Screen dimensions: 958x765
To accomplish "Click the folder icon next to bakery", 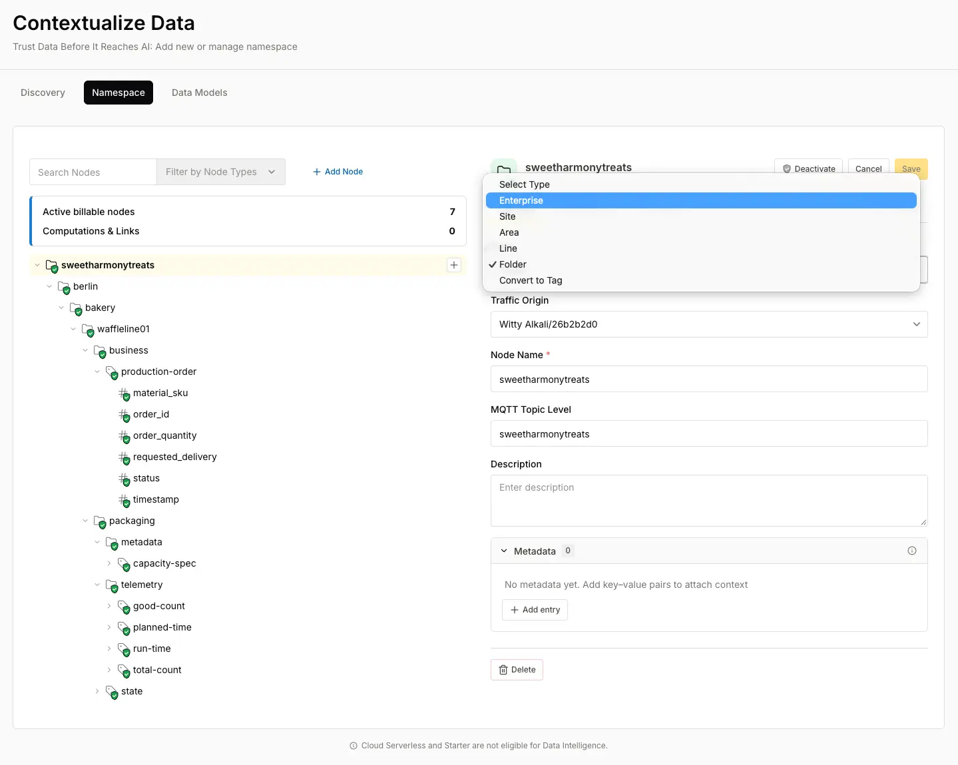I will click(75, 308).
